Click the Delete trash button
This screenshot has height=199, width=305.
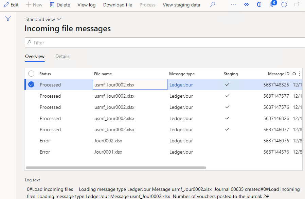[x=60, y=5]
